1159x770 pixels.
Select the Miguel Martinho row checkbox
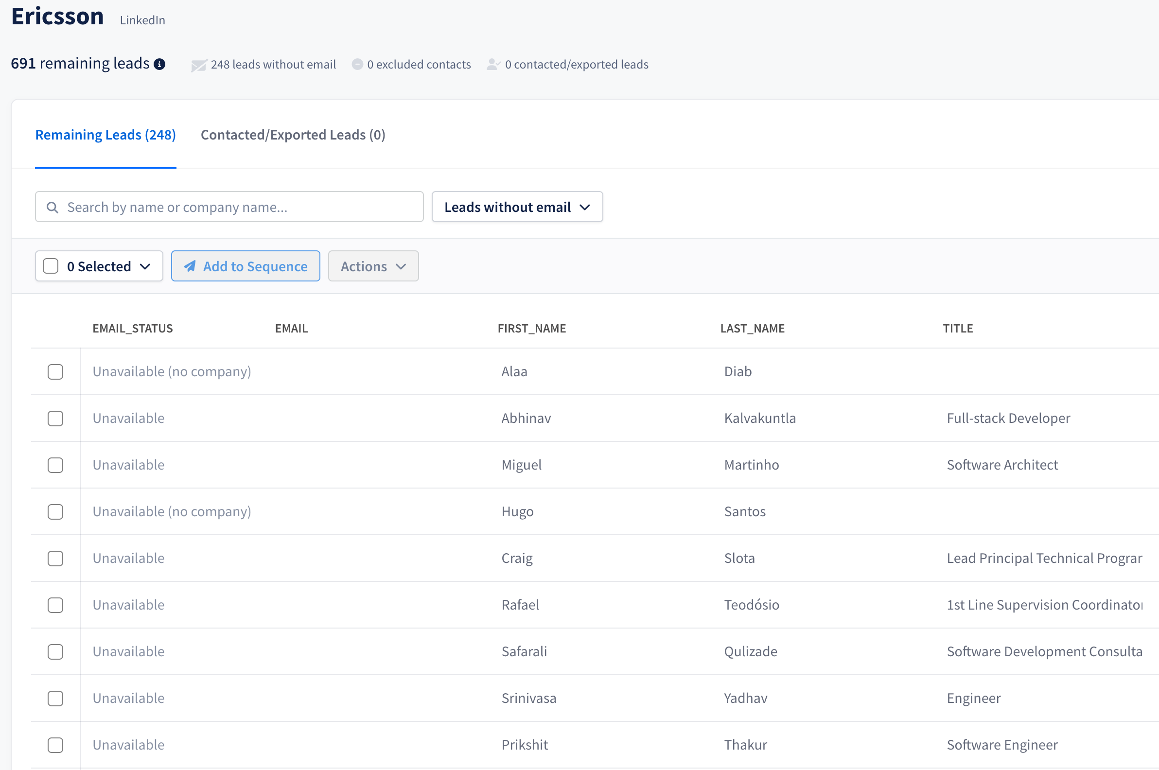click(x=55, y=465)
